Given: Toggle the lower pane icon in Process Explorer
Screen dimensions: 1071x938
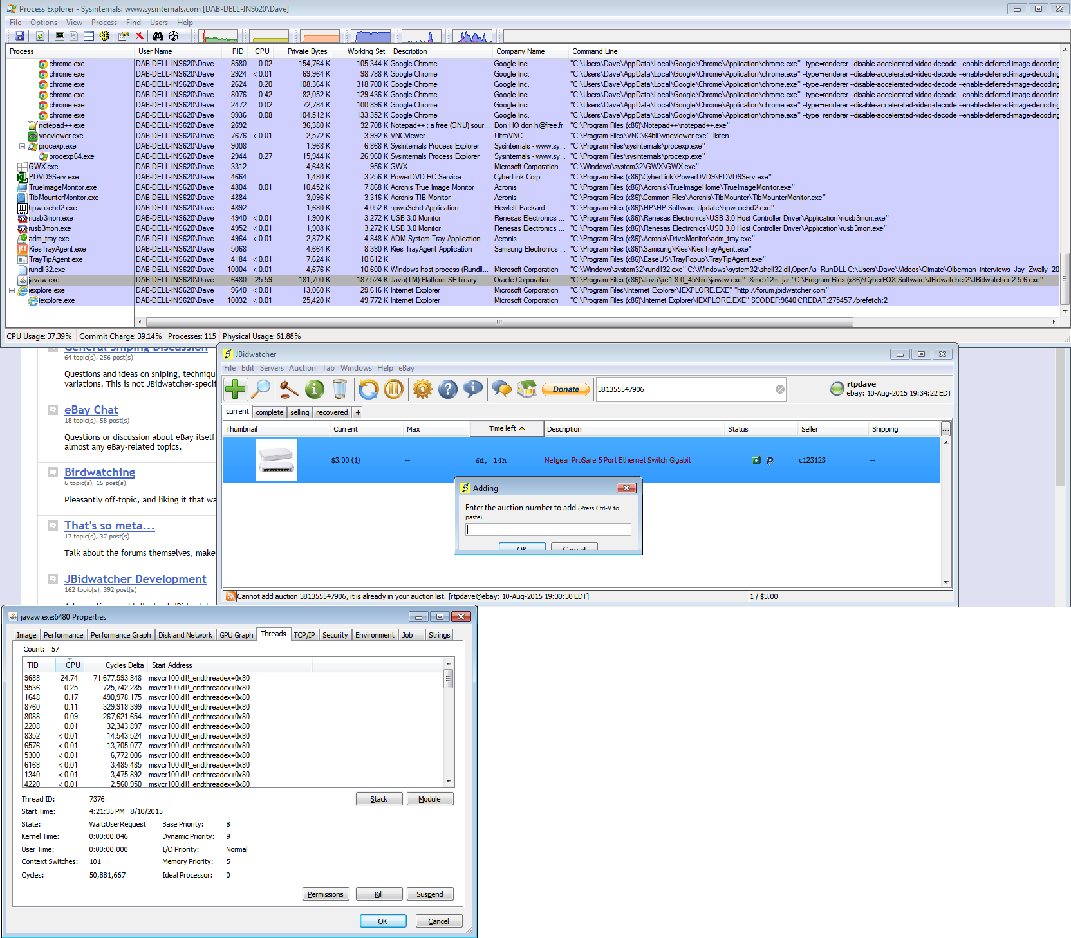Looking at the screenshot, I should click(x=89, y=36).
